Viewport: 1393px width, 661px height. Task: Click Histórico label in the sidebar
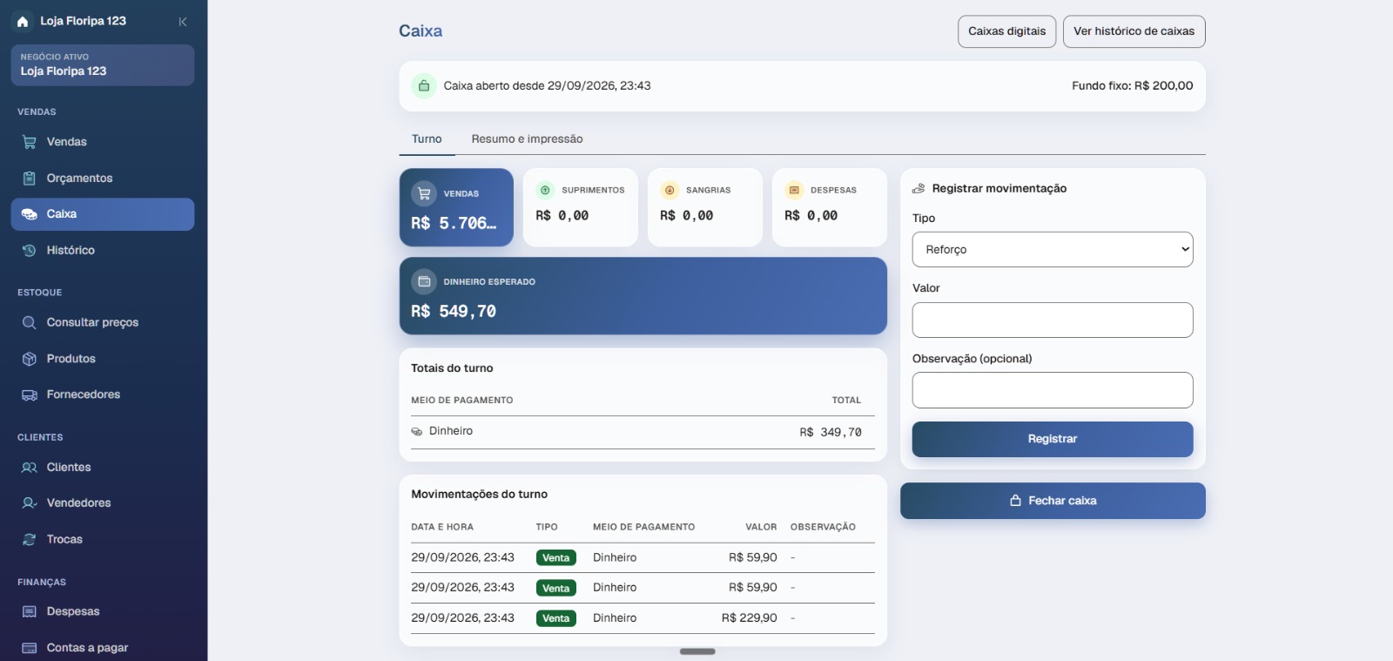point(71,251)
